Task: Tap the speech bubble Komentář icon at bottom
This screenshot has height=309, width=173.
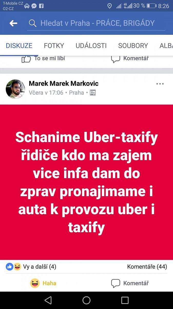Action: 116,283
